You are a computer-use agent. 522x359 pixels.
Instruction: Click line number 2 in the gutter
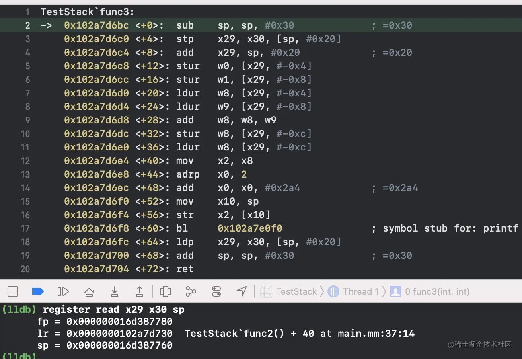click(x=27, y=25)
